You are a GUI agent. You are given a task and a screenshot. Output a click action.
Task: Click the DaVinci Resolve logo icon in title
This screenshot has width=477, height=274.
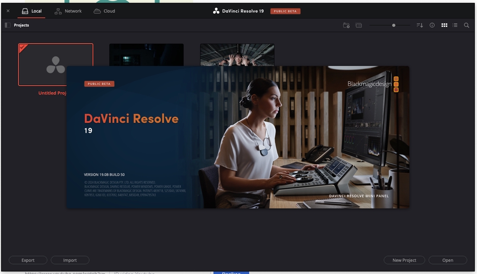[x=216, y=11]
